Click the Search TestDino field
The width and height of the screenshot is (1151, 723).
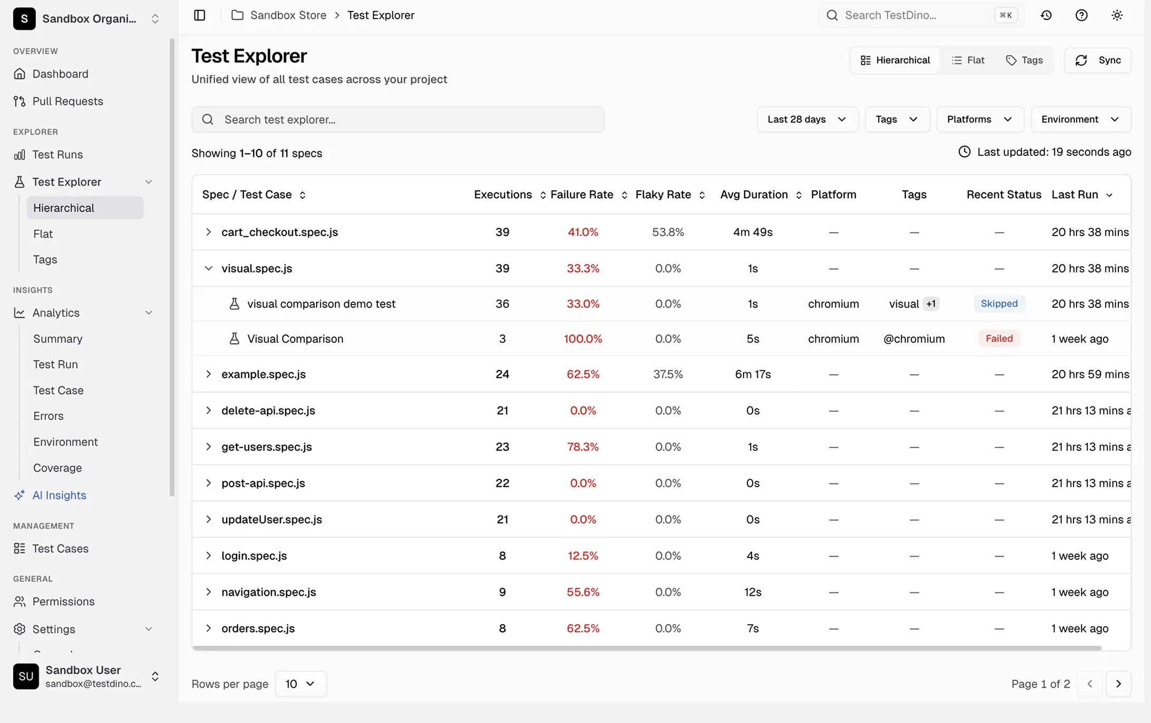[x=921, y=15]
